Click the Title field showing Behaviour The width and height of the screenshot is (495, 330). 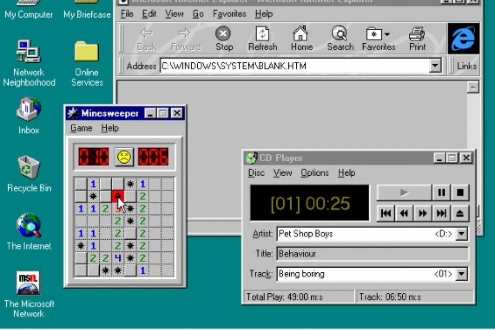pyautogui.click(x=373, y=254)
